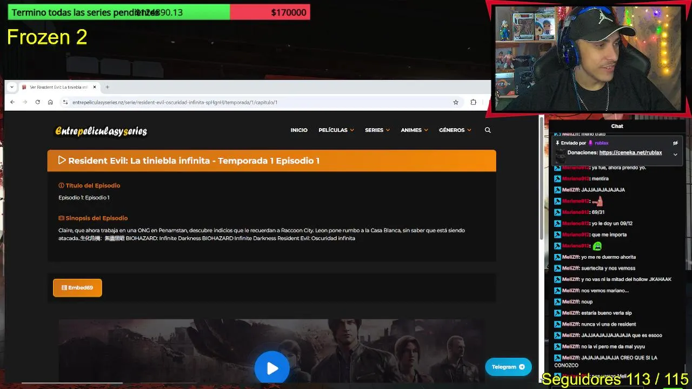Click the $170000 donation goal bar end
Image resolution: width=692 pixels, height=389 pixels.
(x=270, y=12)
